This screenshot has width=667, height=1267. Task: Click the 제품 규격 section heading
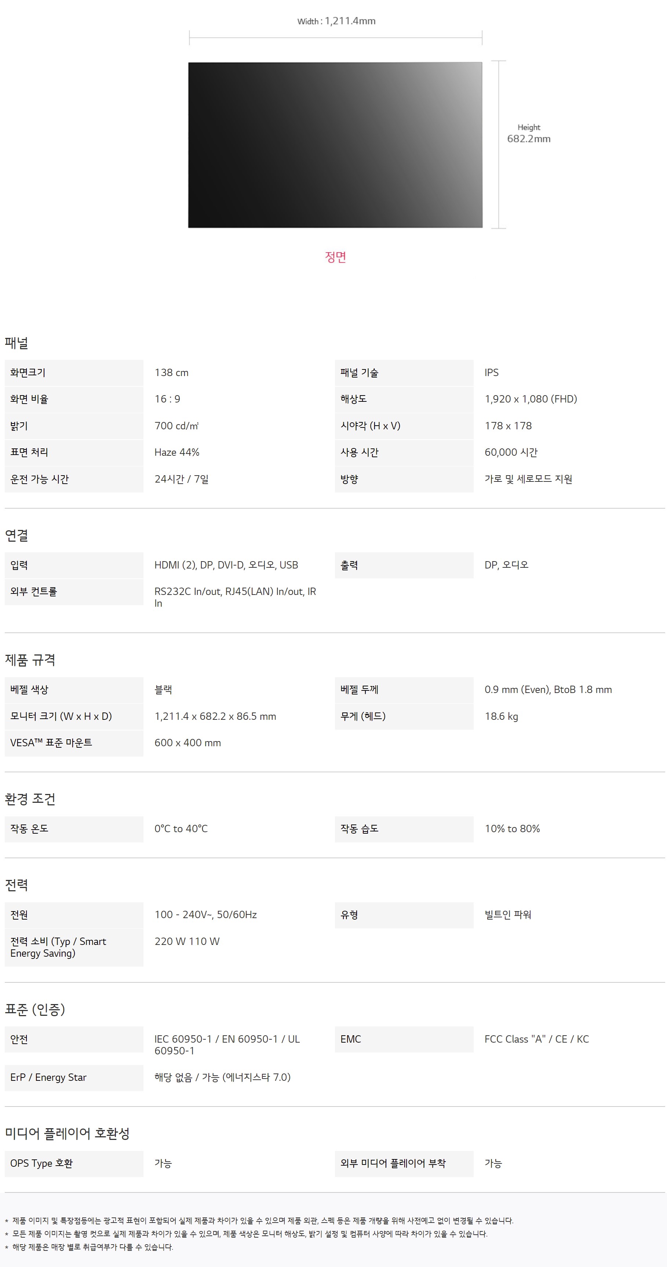[x=30, y=660]
